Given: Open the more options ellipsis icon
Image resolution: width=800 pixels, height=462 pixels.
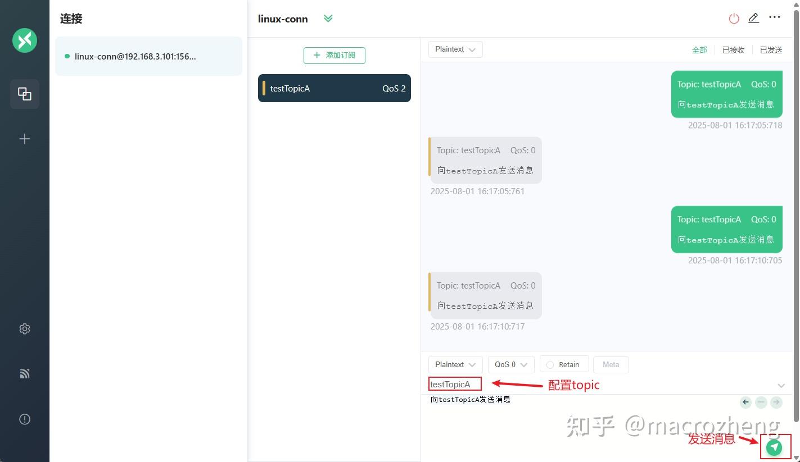Looking at the screenshot, I should click(775, 17).
